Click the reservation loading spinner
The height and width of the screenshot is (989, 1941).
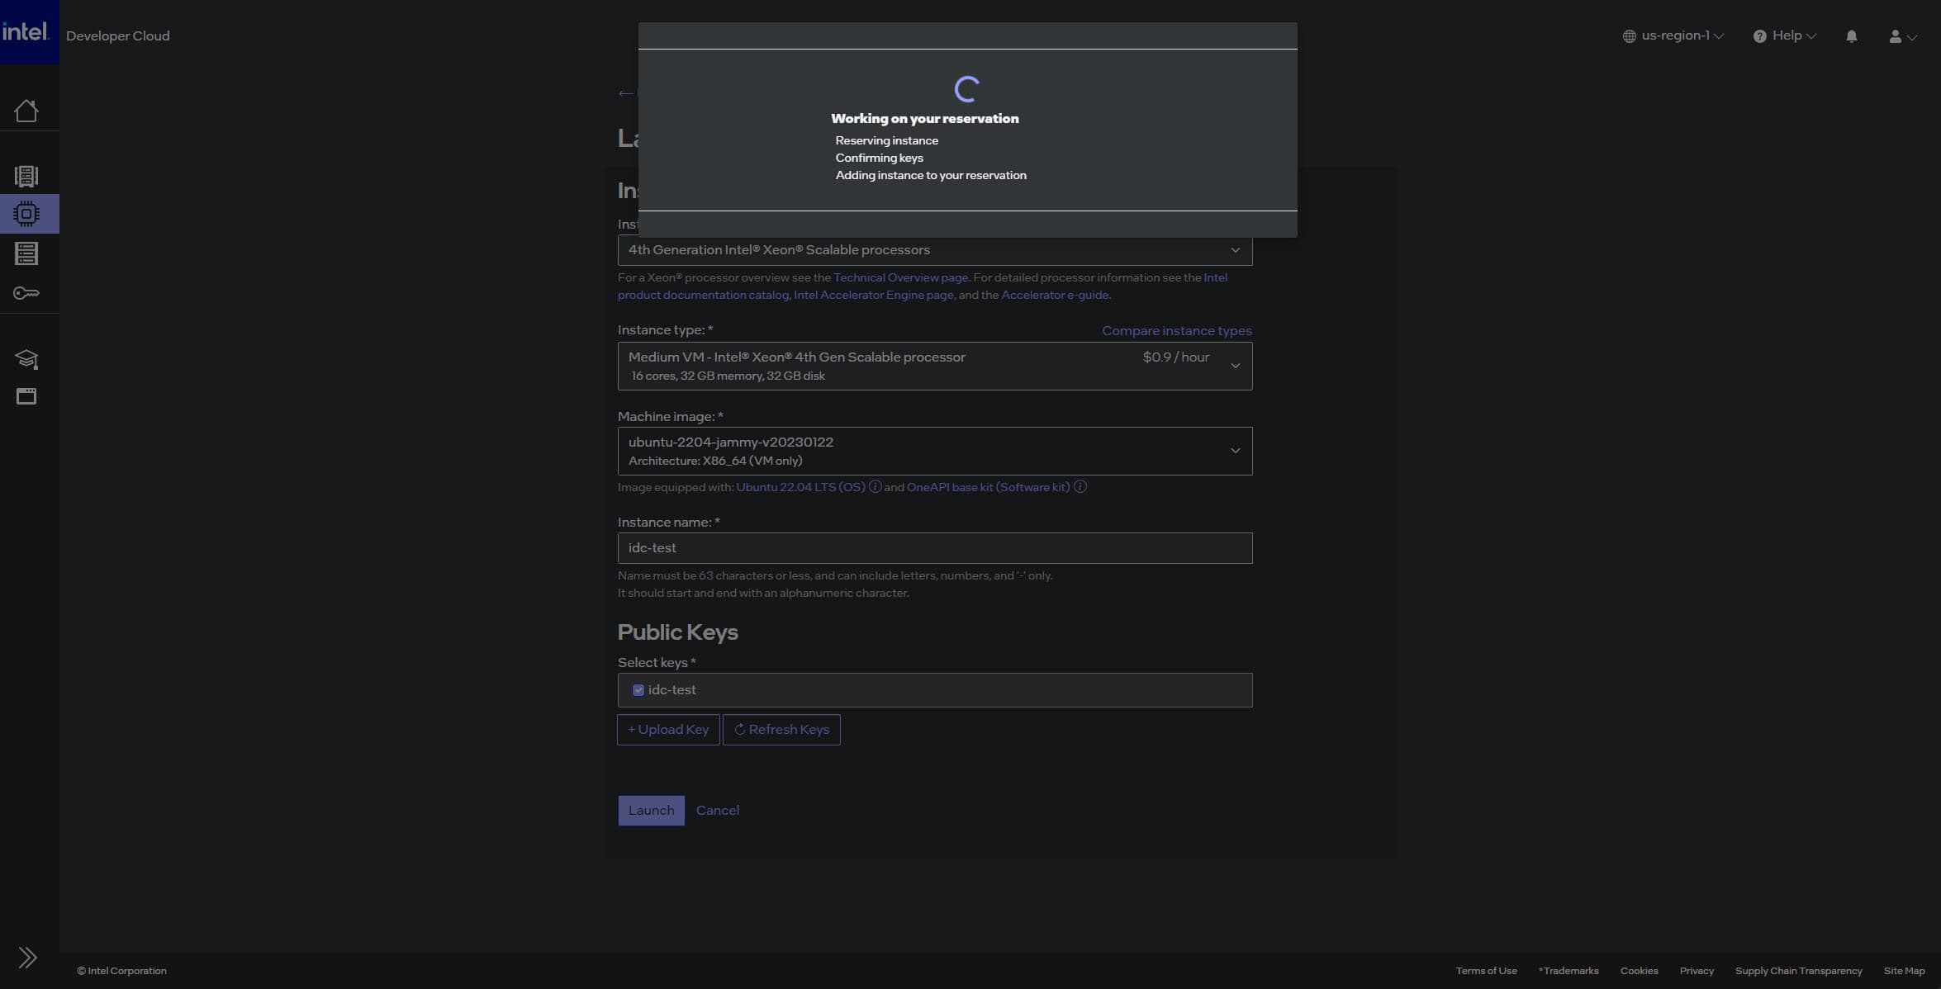coord(968,88)
